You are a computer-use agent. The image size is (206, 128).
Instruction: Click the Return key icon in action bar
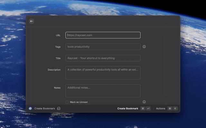click(148, 108)
